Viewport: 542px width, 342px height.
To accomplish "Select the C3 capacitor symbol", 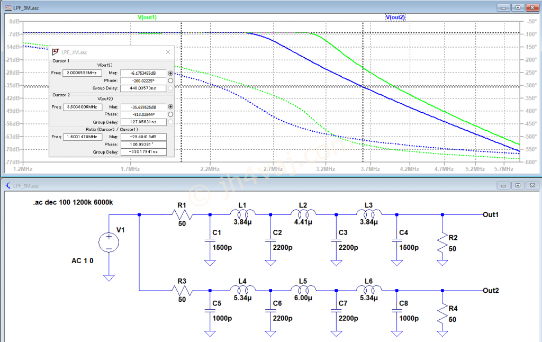I will [x=336, y=240].
